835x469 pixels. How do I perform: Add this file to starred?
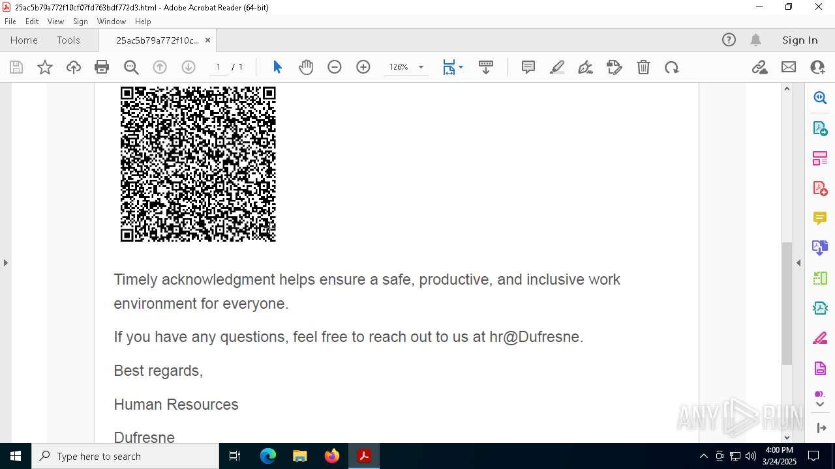[45, 67]
